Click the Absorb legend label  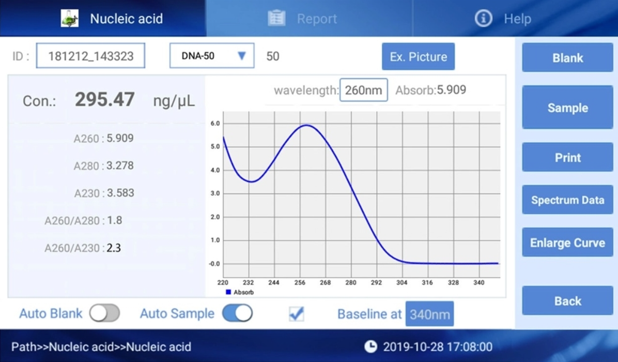tap(243, 292)
